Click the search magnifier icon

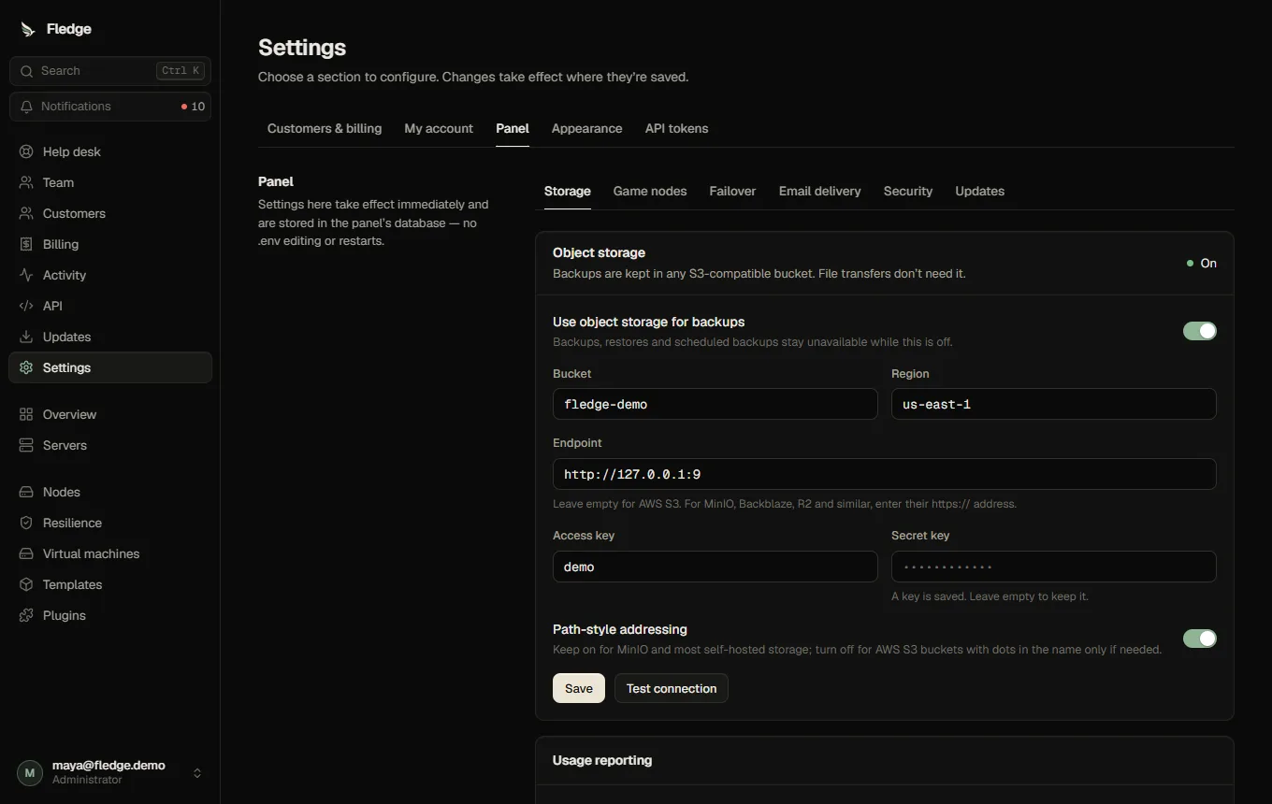(27, 71)
